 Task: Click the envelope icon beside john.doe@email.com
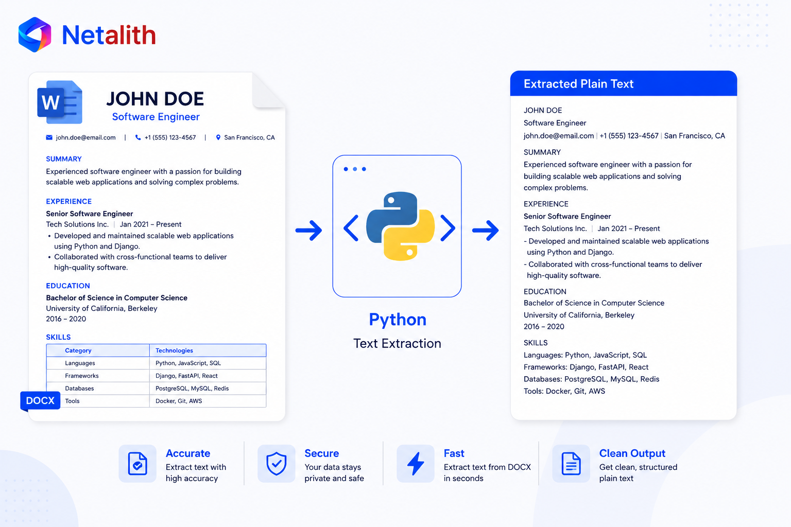point(49,137)
